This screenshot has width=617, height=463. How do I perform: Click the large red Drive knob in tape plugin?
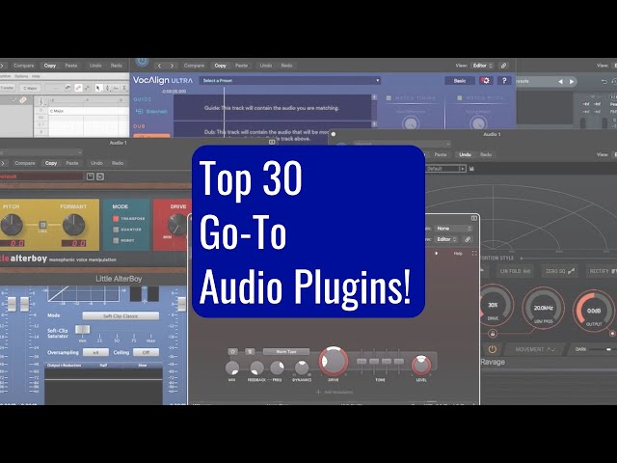pos(334,362)
